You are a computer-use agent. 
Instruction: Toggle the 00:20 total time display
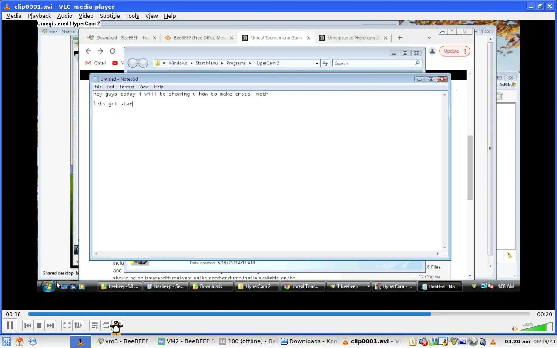click(x=544, y=314)
